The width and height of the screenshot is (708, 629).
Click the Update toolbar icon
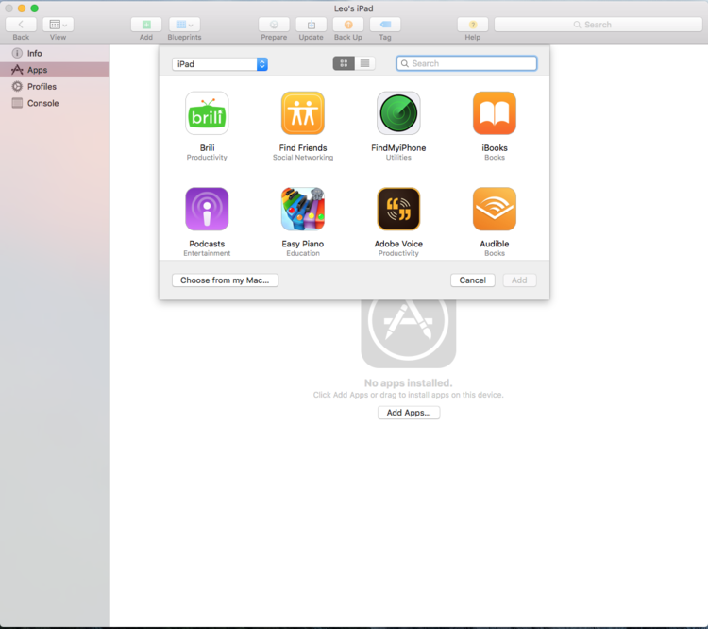point(312,25)
